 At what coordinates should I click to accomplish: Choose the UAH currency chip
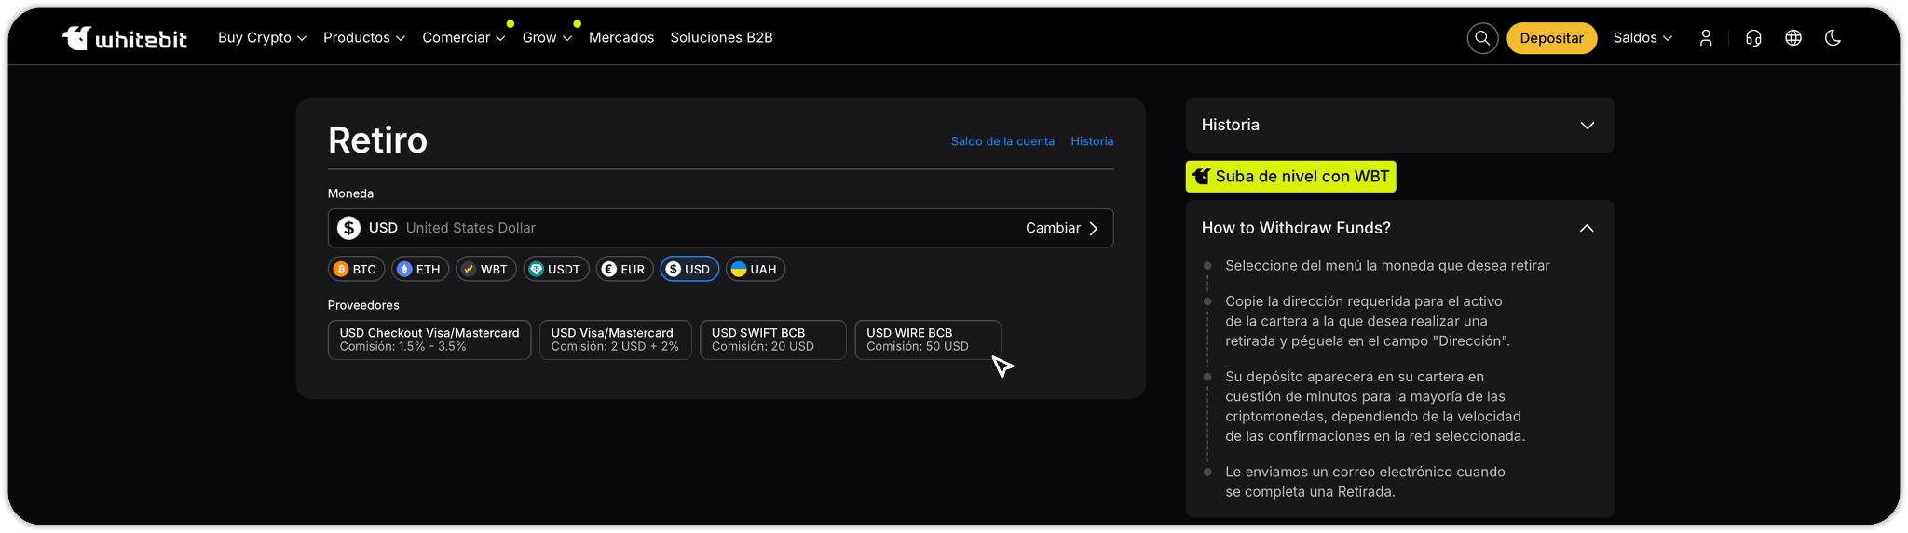tap(755, 269)
